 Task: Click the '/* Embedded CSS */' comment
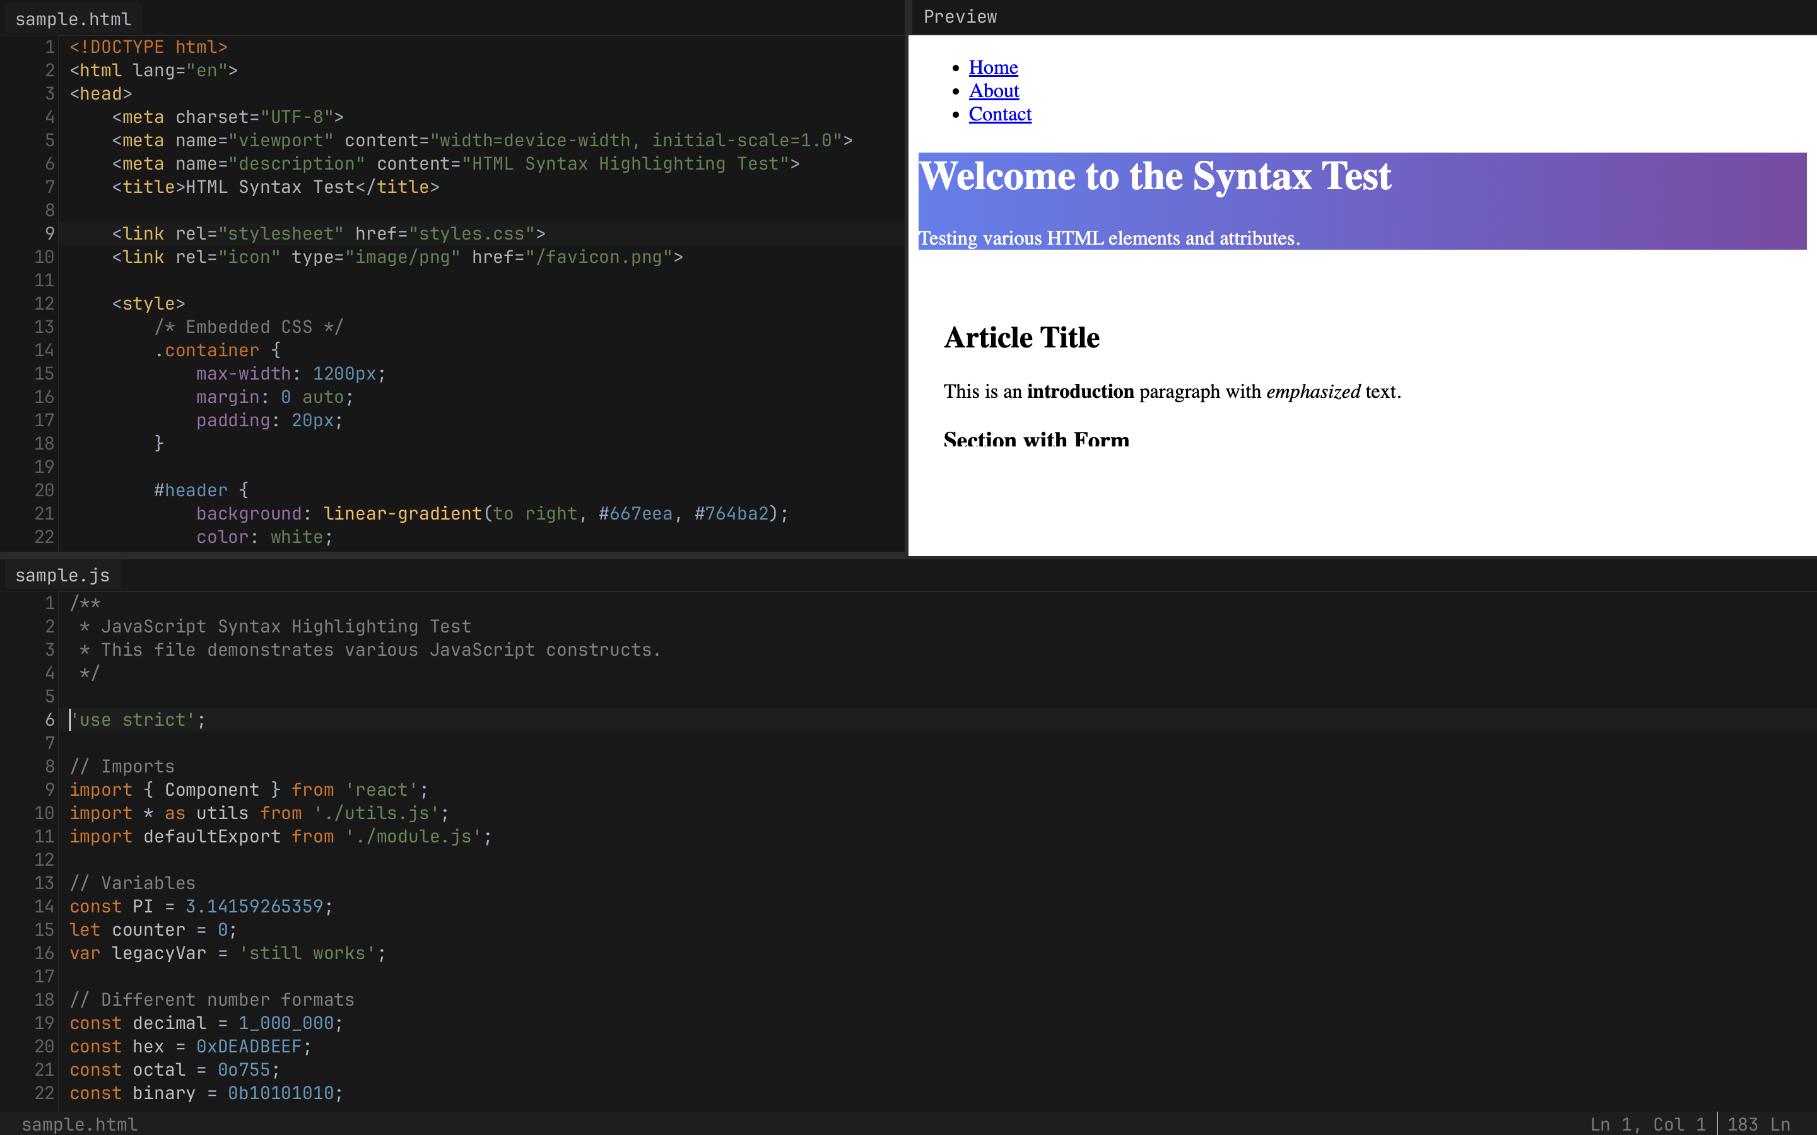(x=249, y=327)
